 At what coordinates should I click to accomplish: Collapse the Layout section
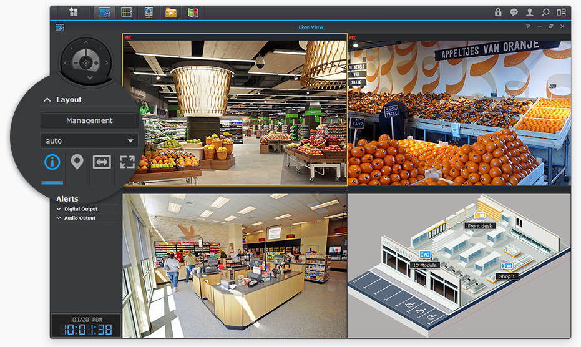coord(47,100)
